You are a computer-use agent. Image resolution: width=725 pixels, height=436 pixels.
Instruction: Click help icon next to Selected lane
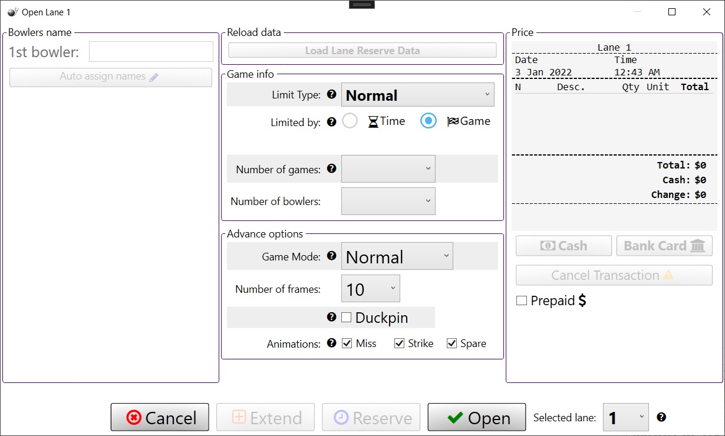(661, 417)
